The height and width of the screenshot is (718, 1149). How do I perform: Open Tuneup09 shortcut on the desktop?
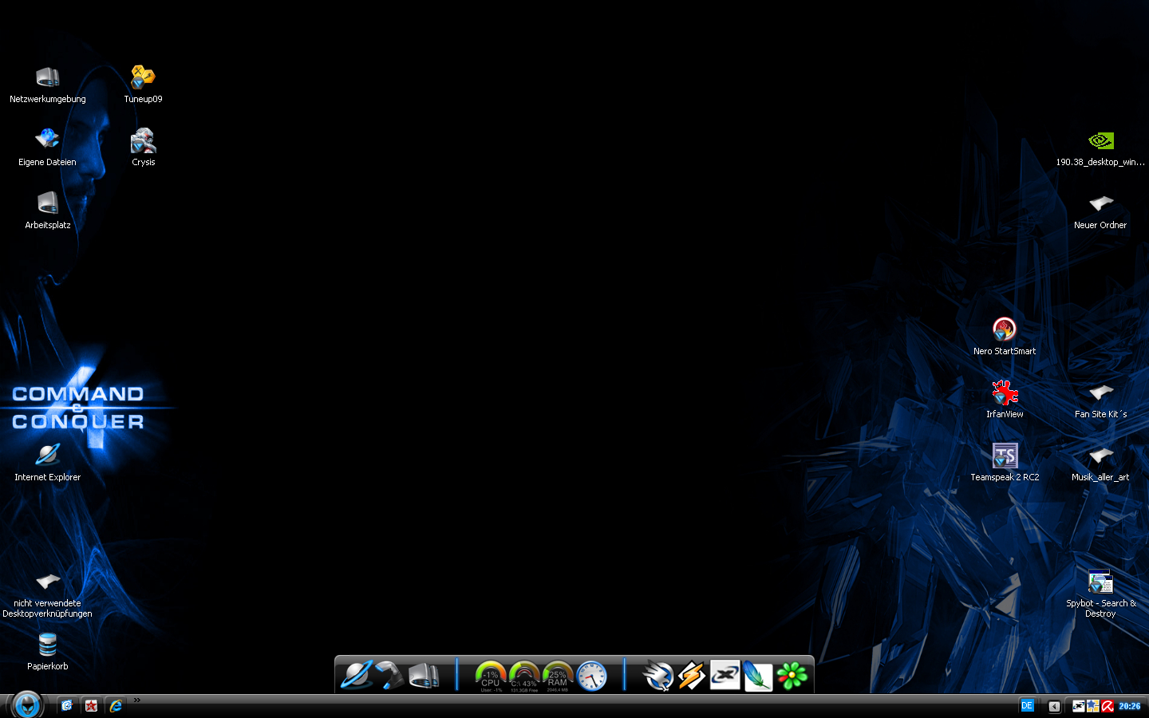tap(144, 85)
